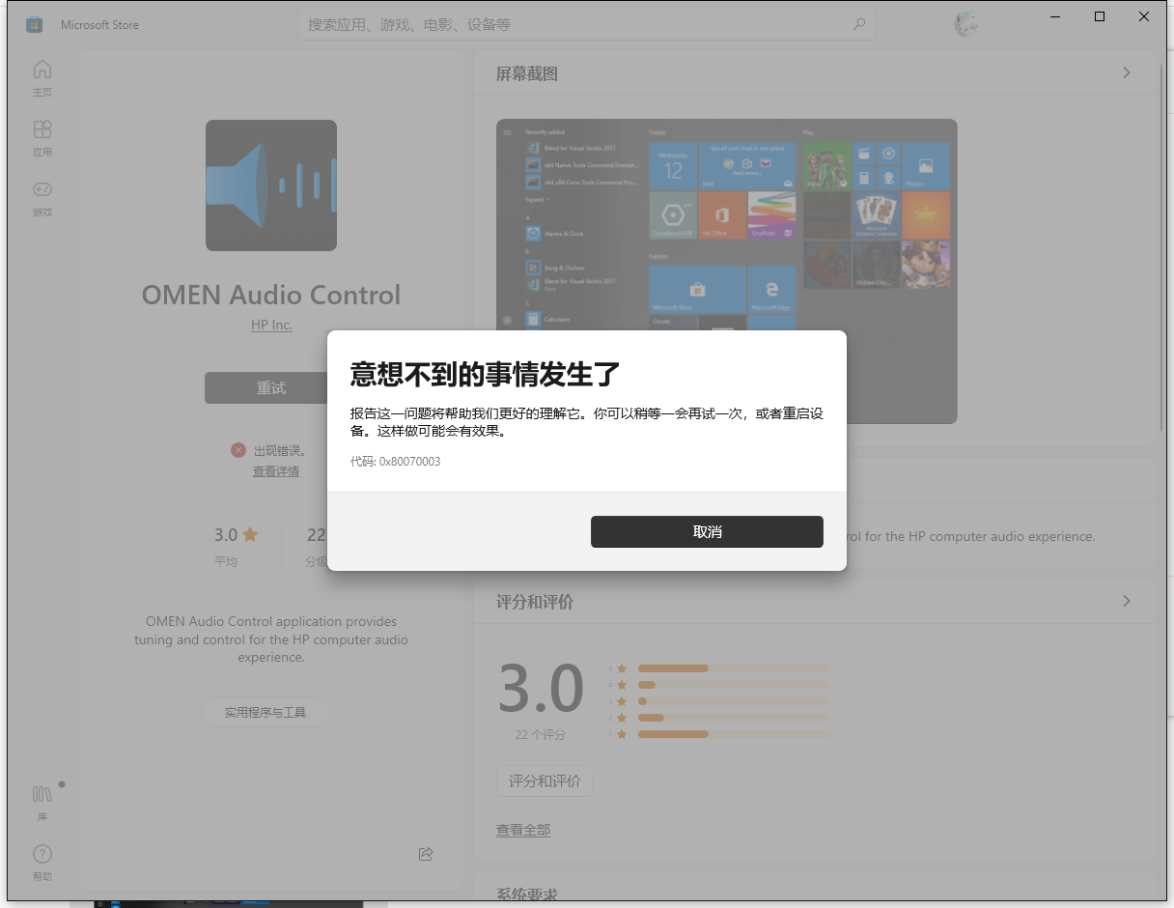Viewport: 1174px width, 908px height.
Task: Switch to the 应用 apps section
Action: (42, 136)
